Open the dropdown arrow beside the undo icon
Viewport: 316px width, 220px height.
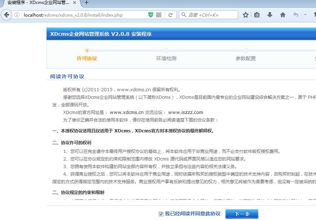[305, 15]
